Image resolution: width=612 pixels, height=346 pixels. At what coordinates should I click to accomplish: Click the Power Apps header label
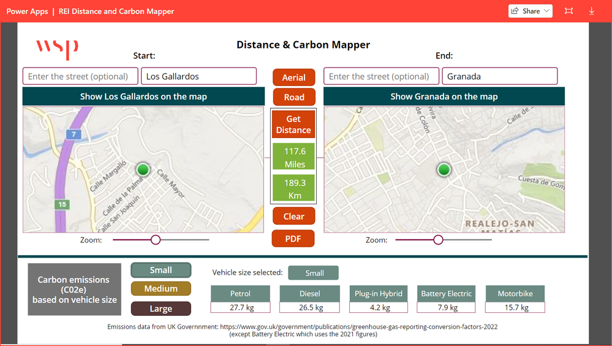(x=28, y=11)
